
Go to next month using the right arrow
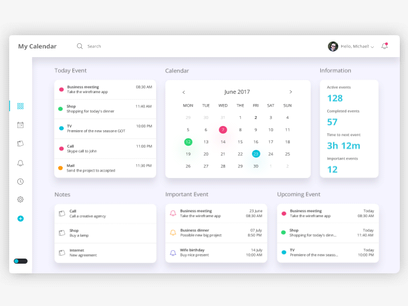[x=291, y=92]
